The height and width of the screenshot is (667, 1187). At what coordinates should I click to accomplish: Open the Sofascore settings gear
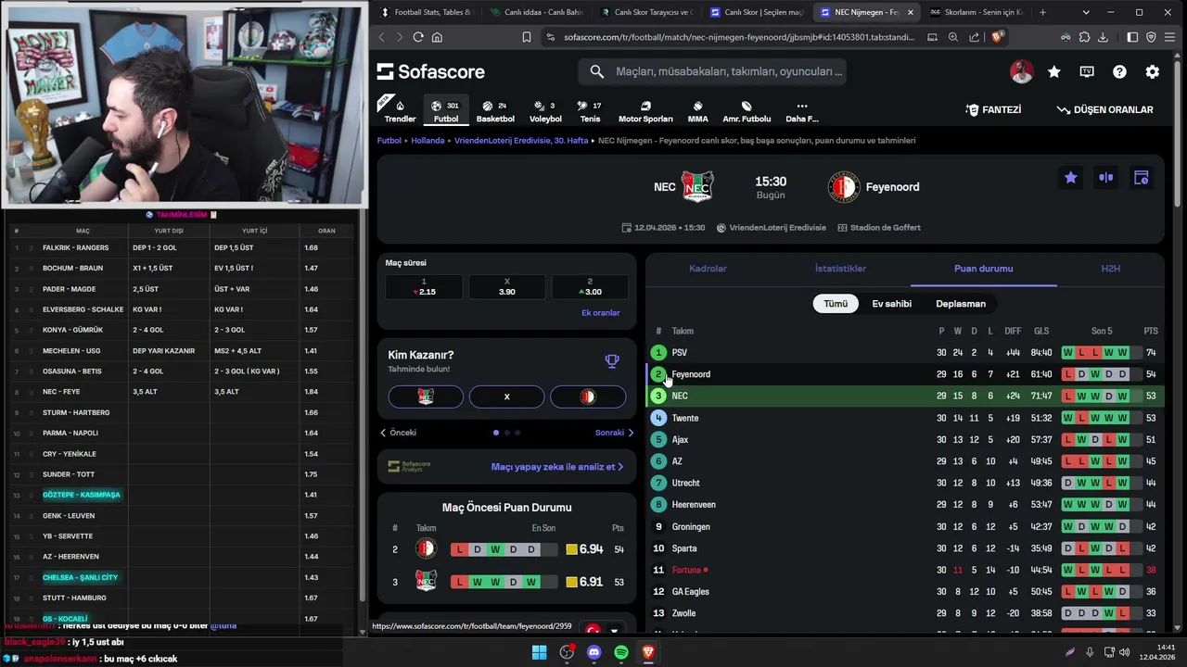1152,71
